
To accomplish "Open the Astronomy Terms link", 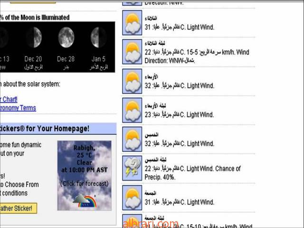I will tap(18, 108).
